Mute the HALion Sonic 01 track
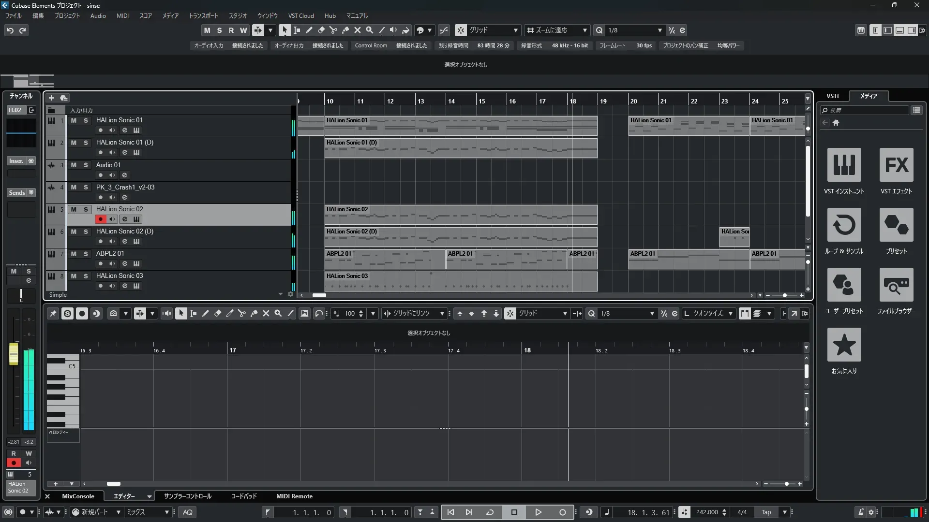 (x=74, y=120)
